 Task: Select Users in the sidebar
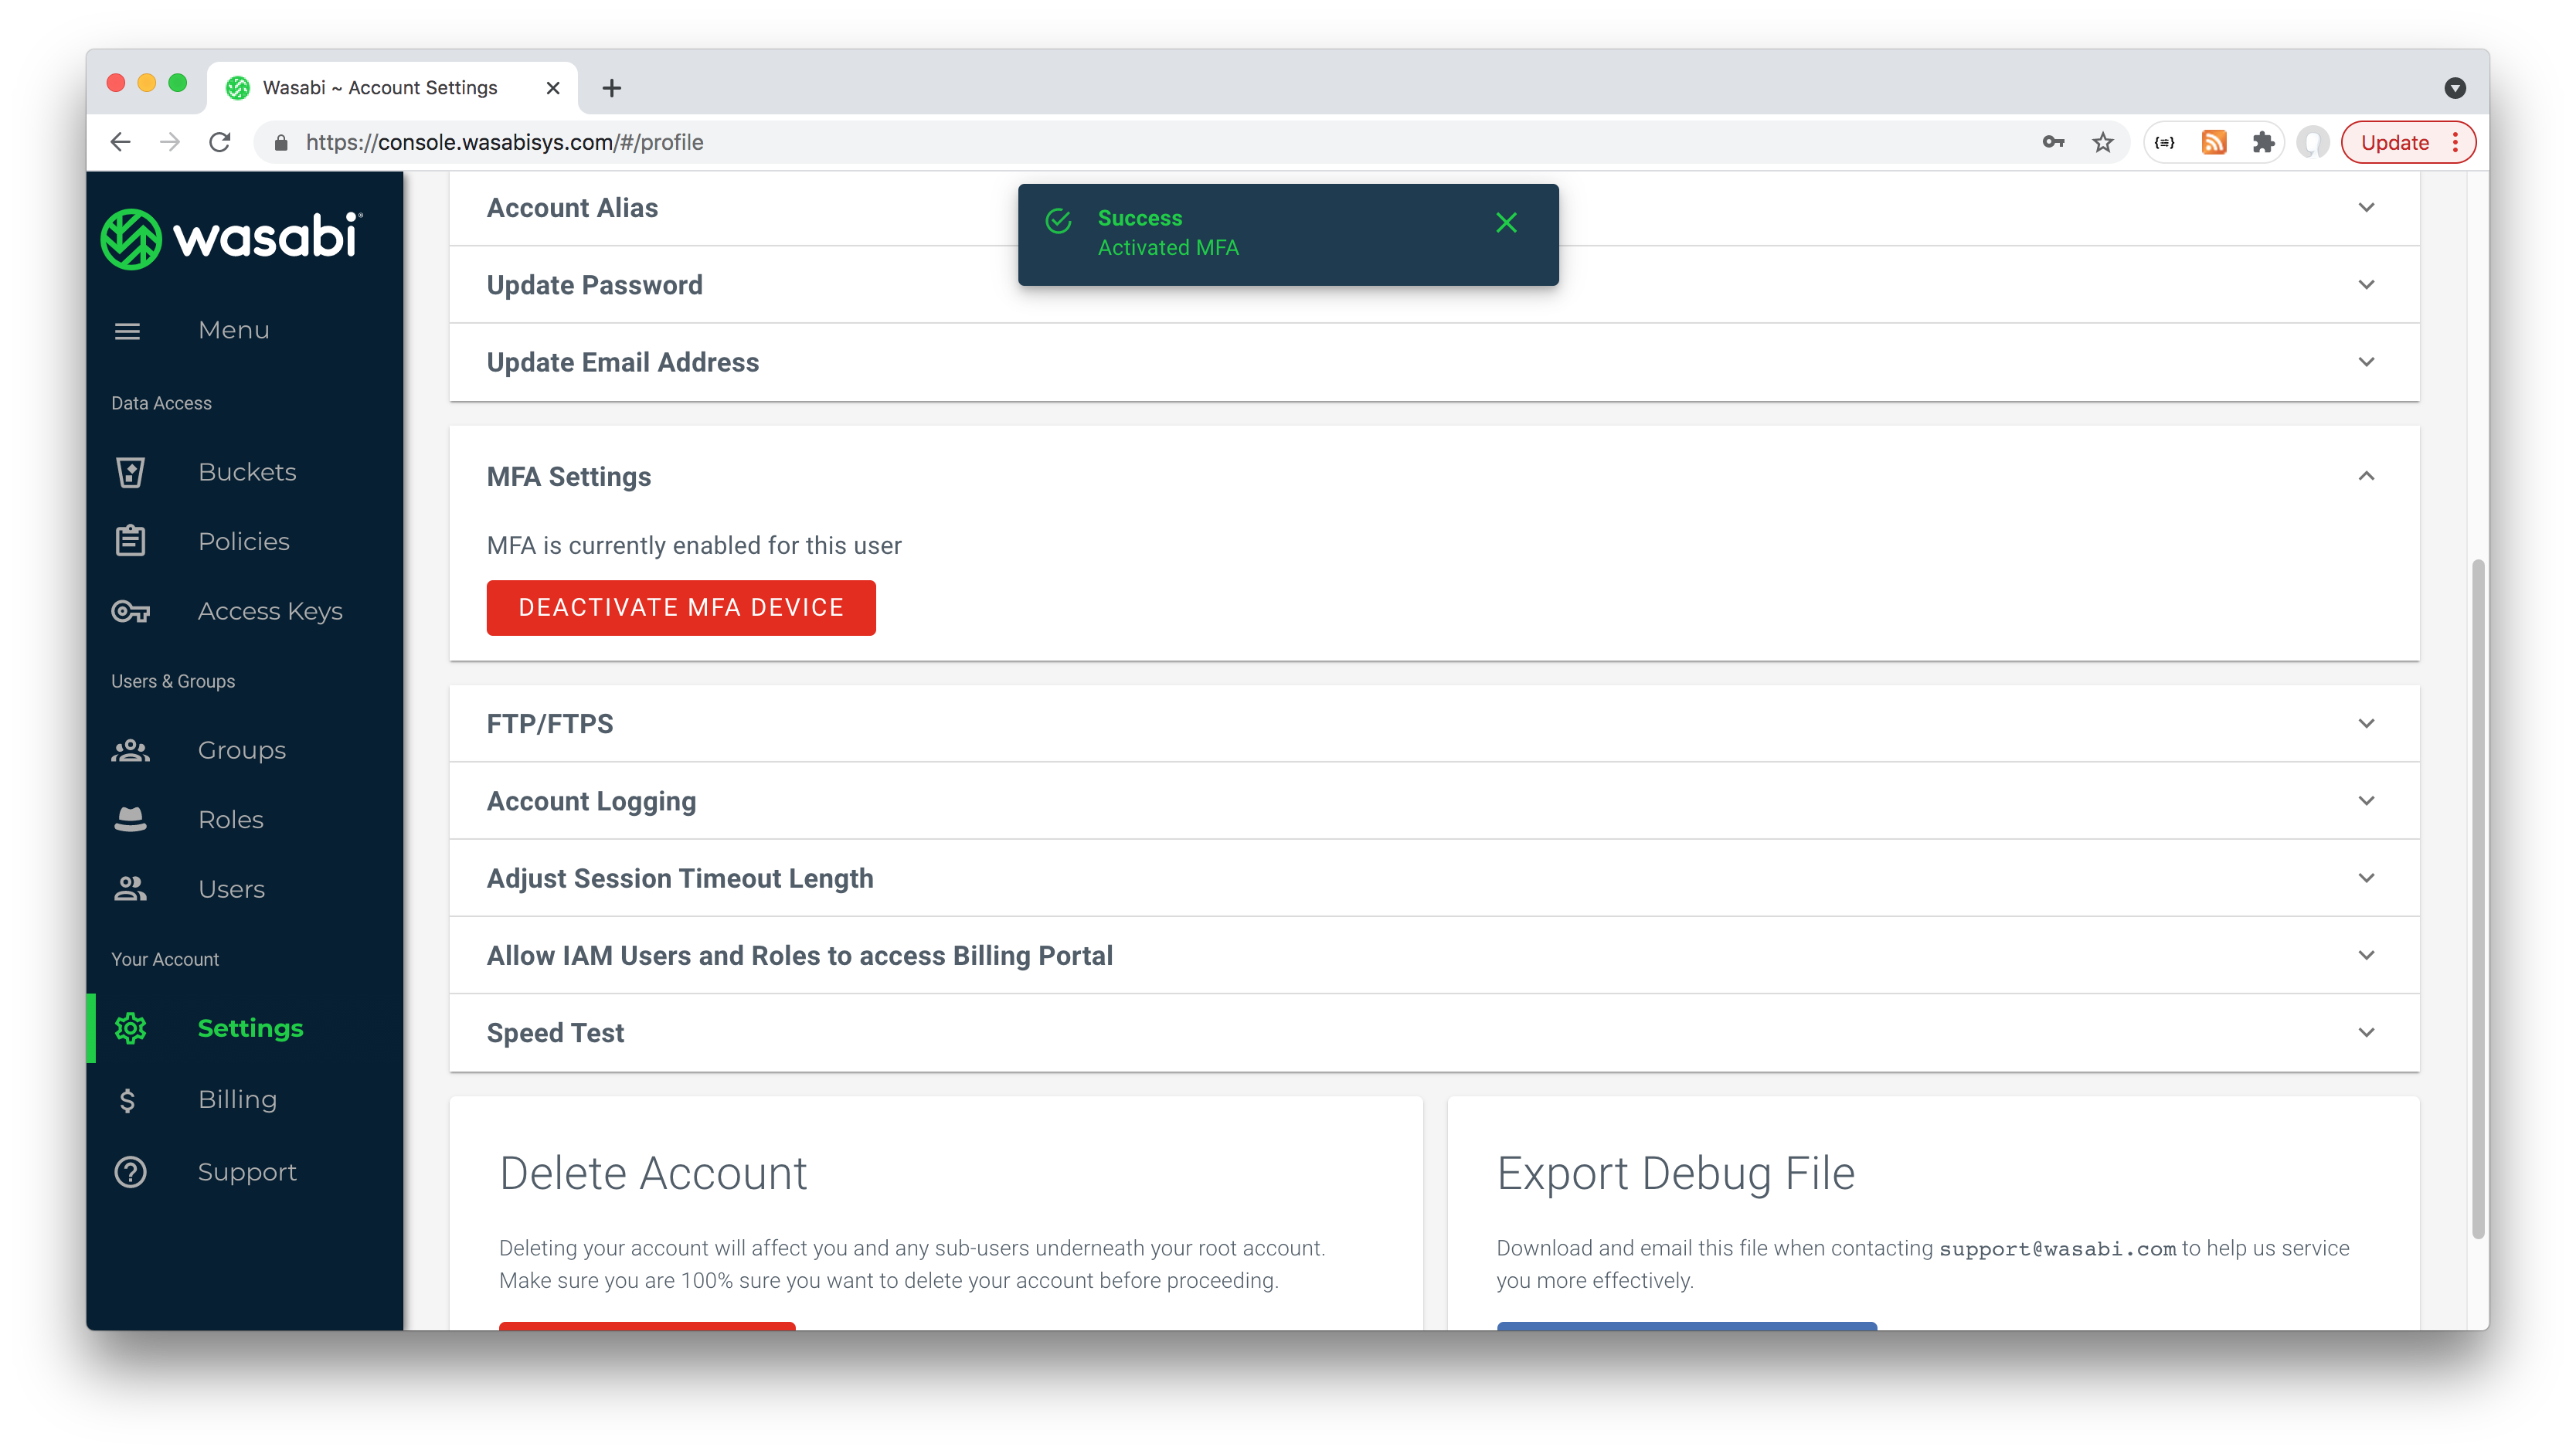tap(231, 889)
